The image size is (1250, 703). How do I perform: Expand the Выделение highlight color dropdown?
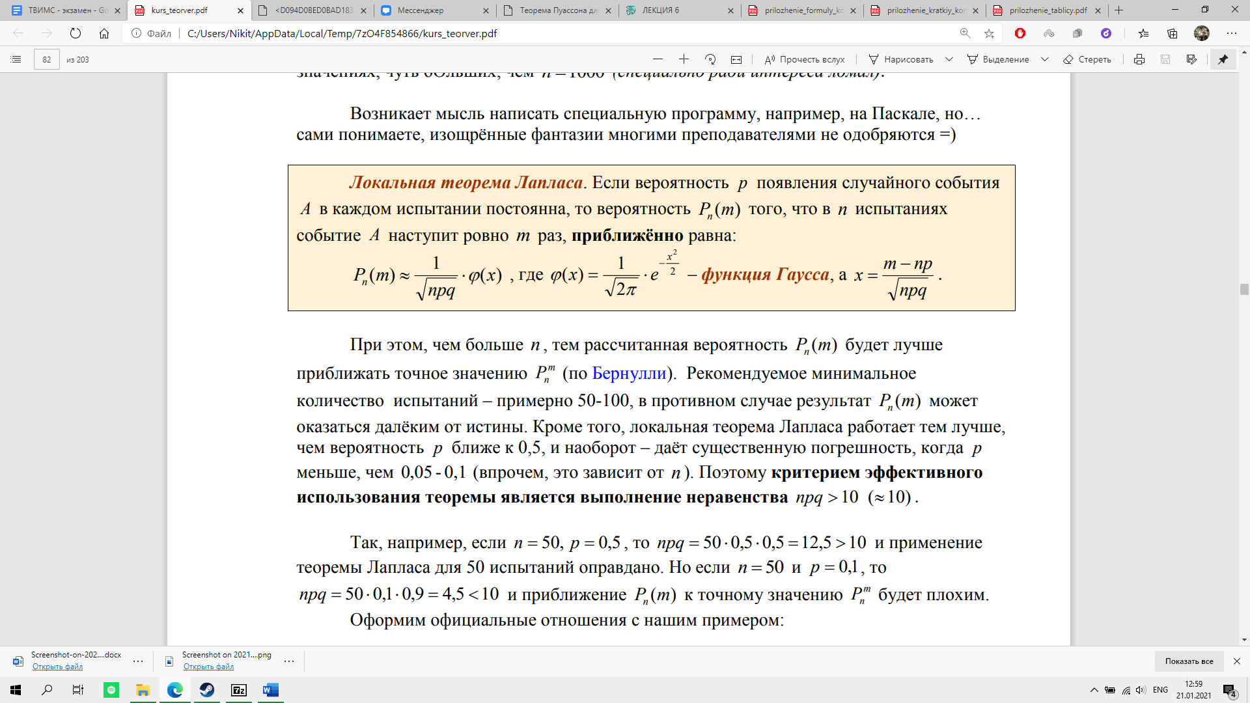tap(1045, 59)
